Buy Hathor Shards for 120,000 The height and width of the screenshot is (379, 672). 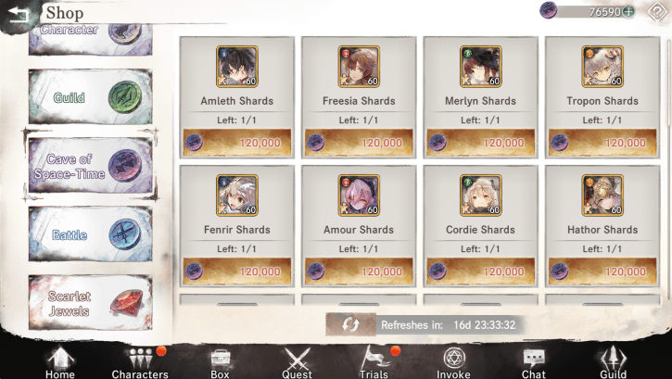tap(602, 272)
